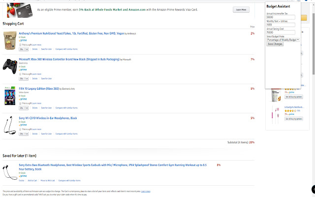315x197 pixels.
Task: Click the pink LilGadgets earbuds image
Action: pos(276,115)
